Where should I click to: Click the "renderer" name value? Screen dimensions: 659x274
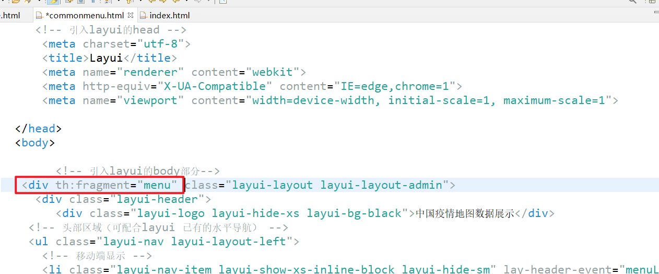point(151,72)
